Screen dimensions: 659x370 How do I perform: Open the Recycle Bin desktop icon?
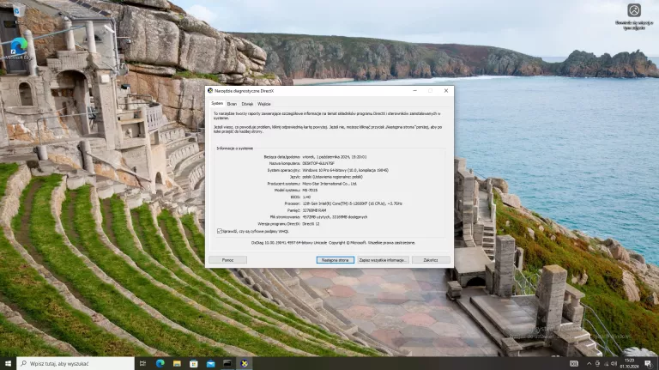pos(18,14)
